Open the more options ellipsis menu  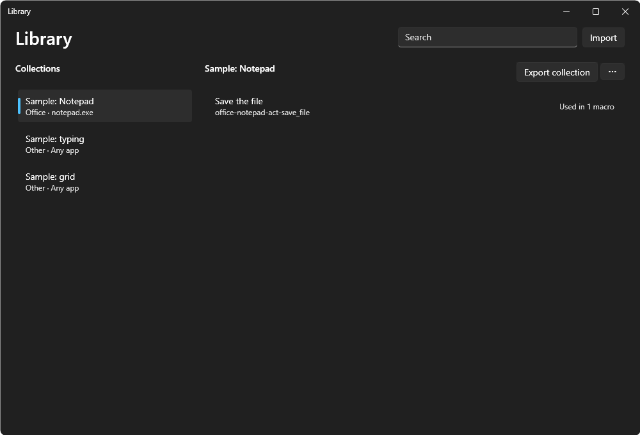(612, 72)
